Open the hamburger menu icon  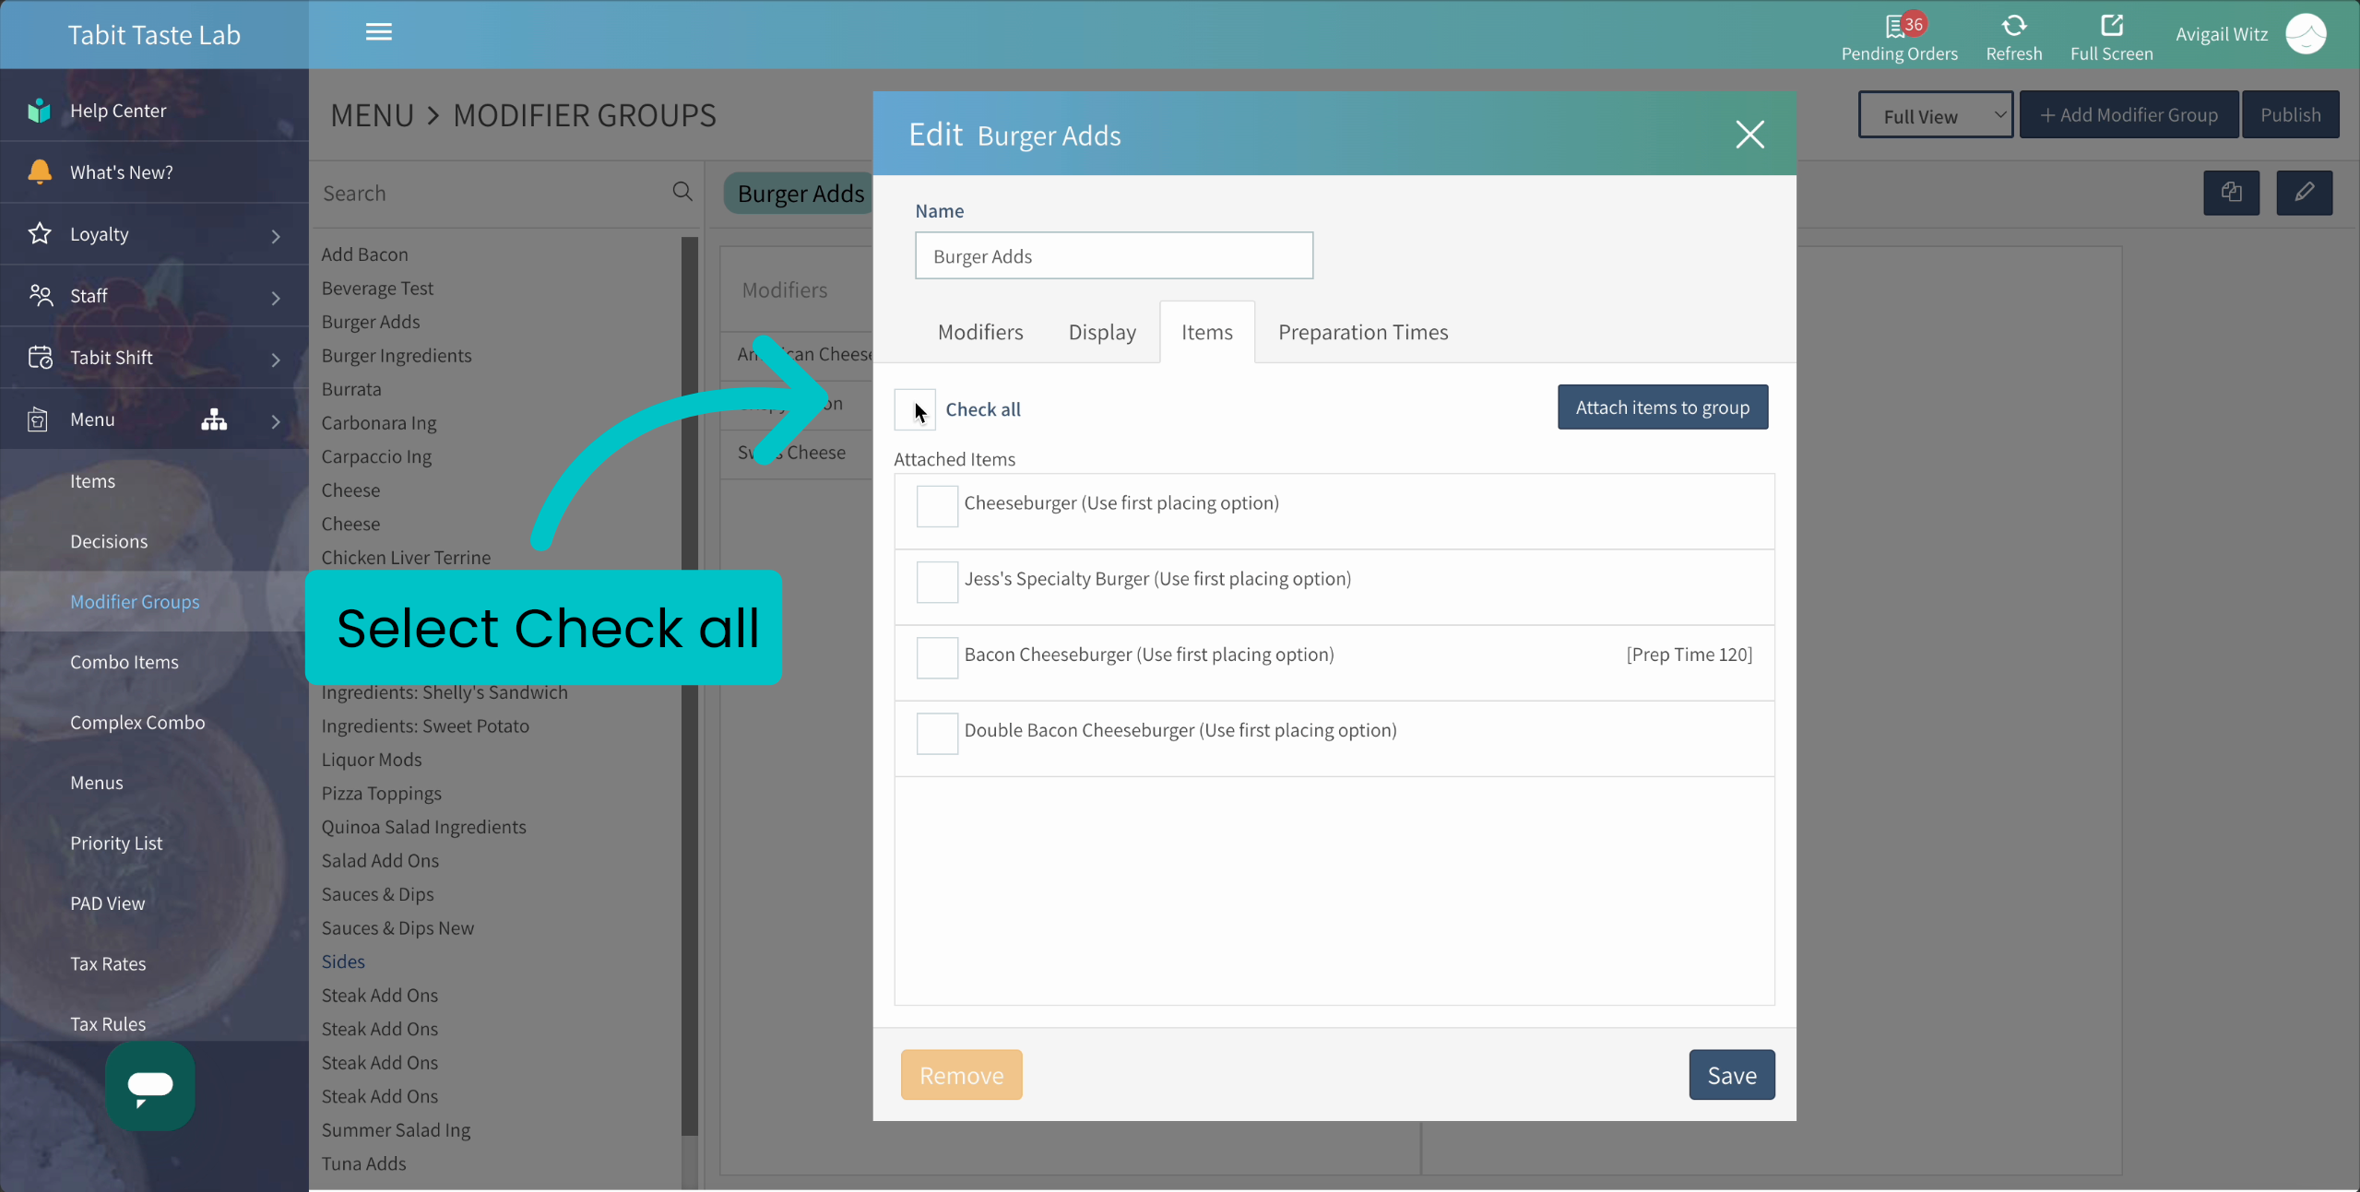378,32
